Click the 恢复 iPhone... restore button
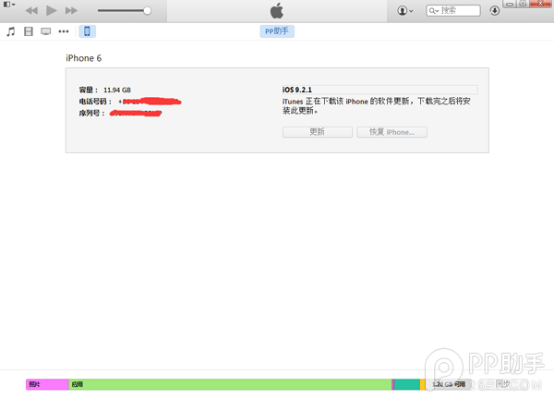554x398 pixels. [x=391, y=132]
